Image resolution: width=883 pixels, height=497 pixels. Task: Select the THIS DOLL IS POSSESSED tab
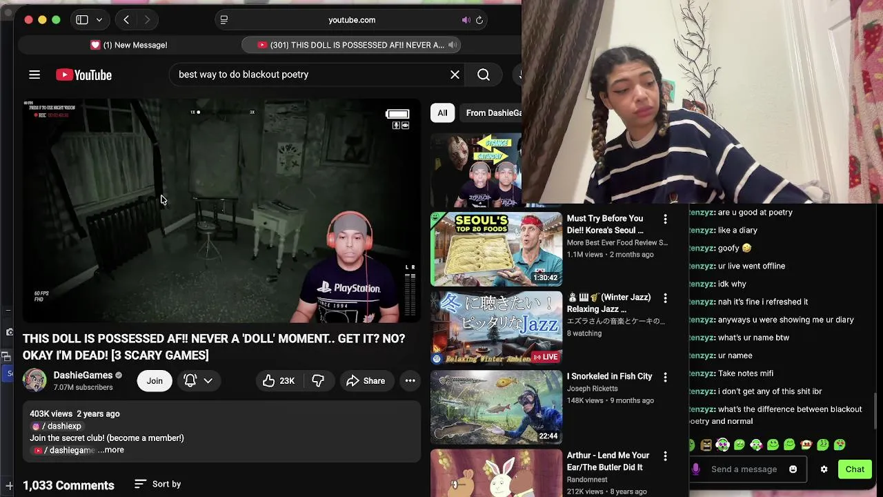click(351, 45)
